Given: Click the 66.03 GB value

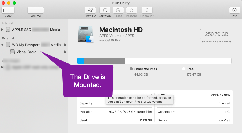Looking at the screenshot, I should (x=141, y=75).
